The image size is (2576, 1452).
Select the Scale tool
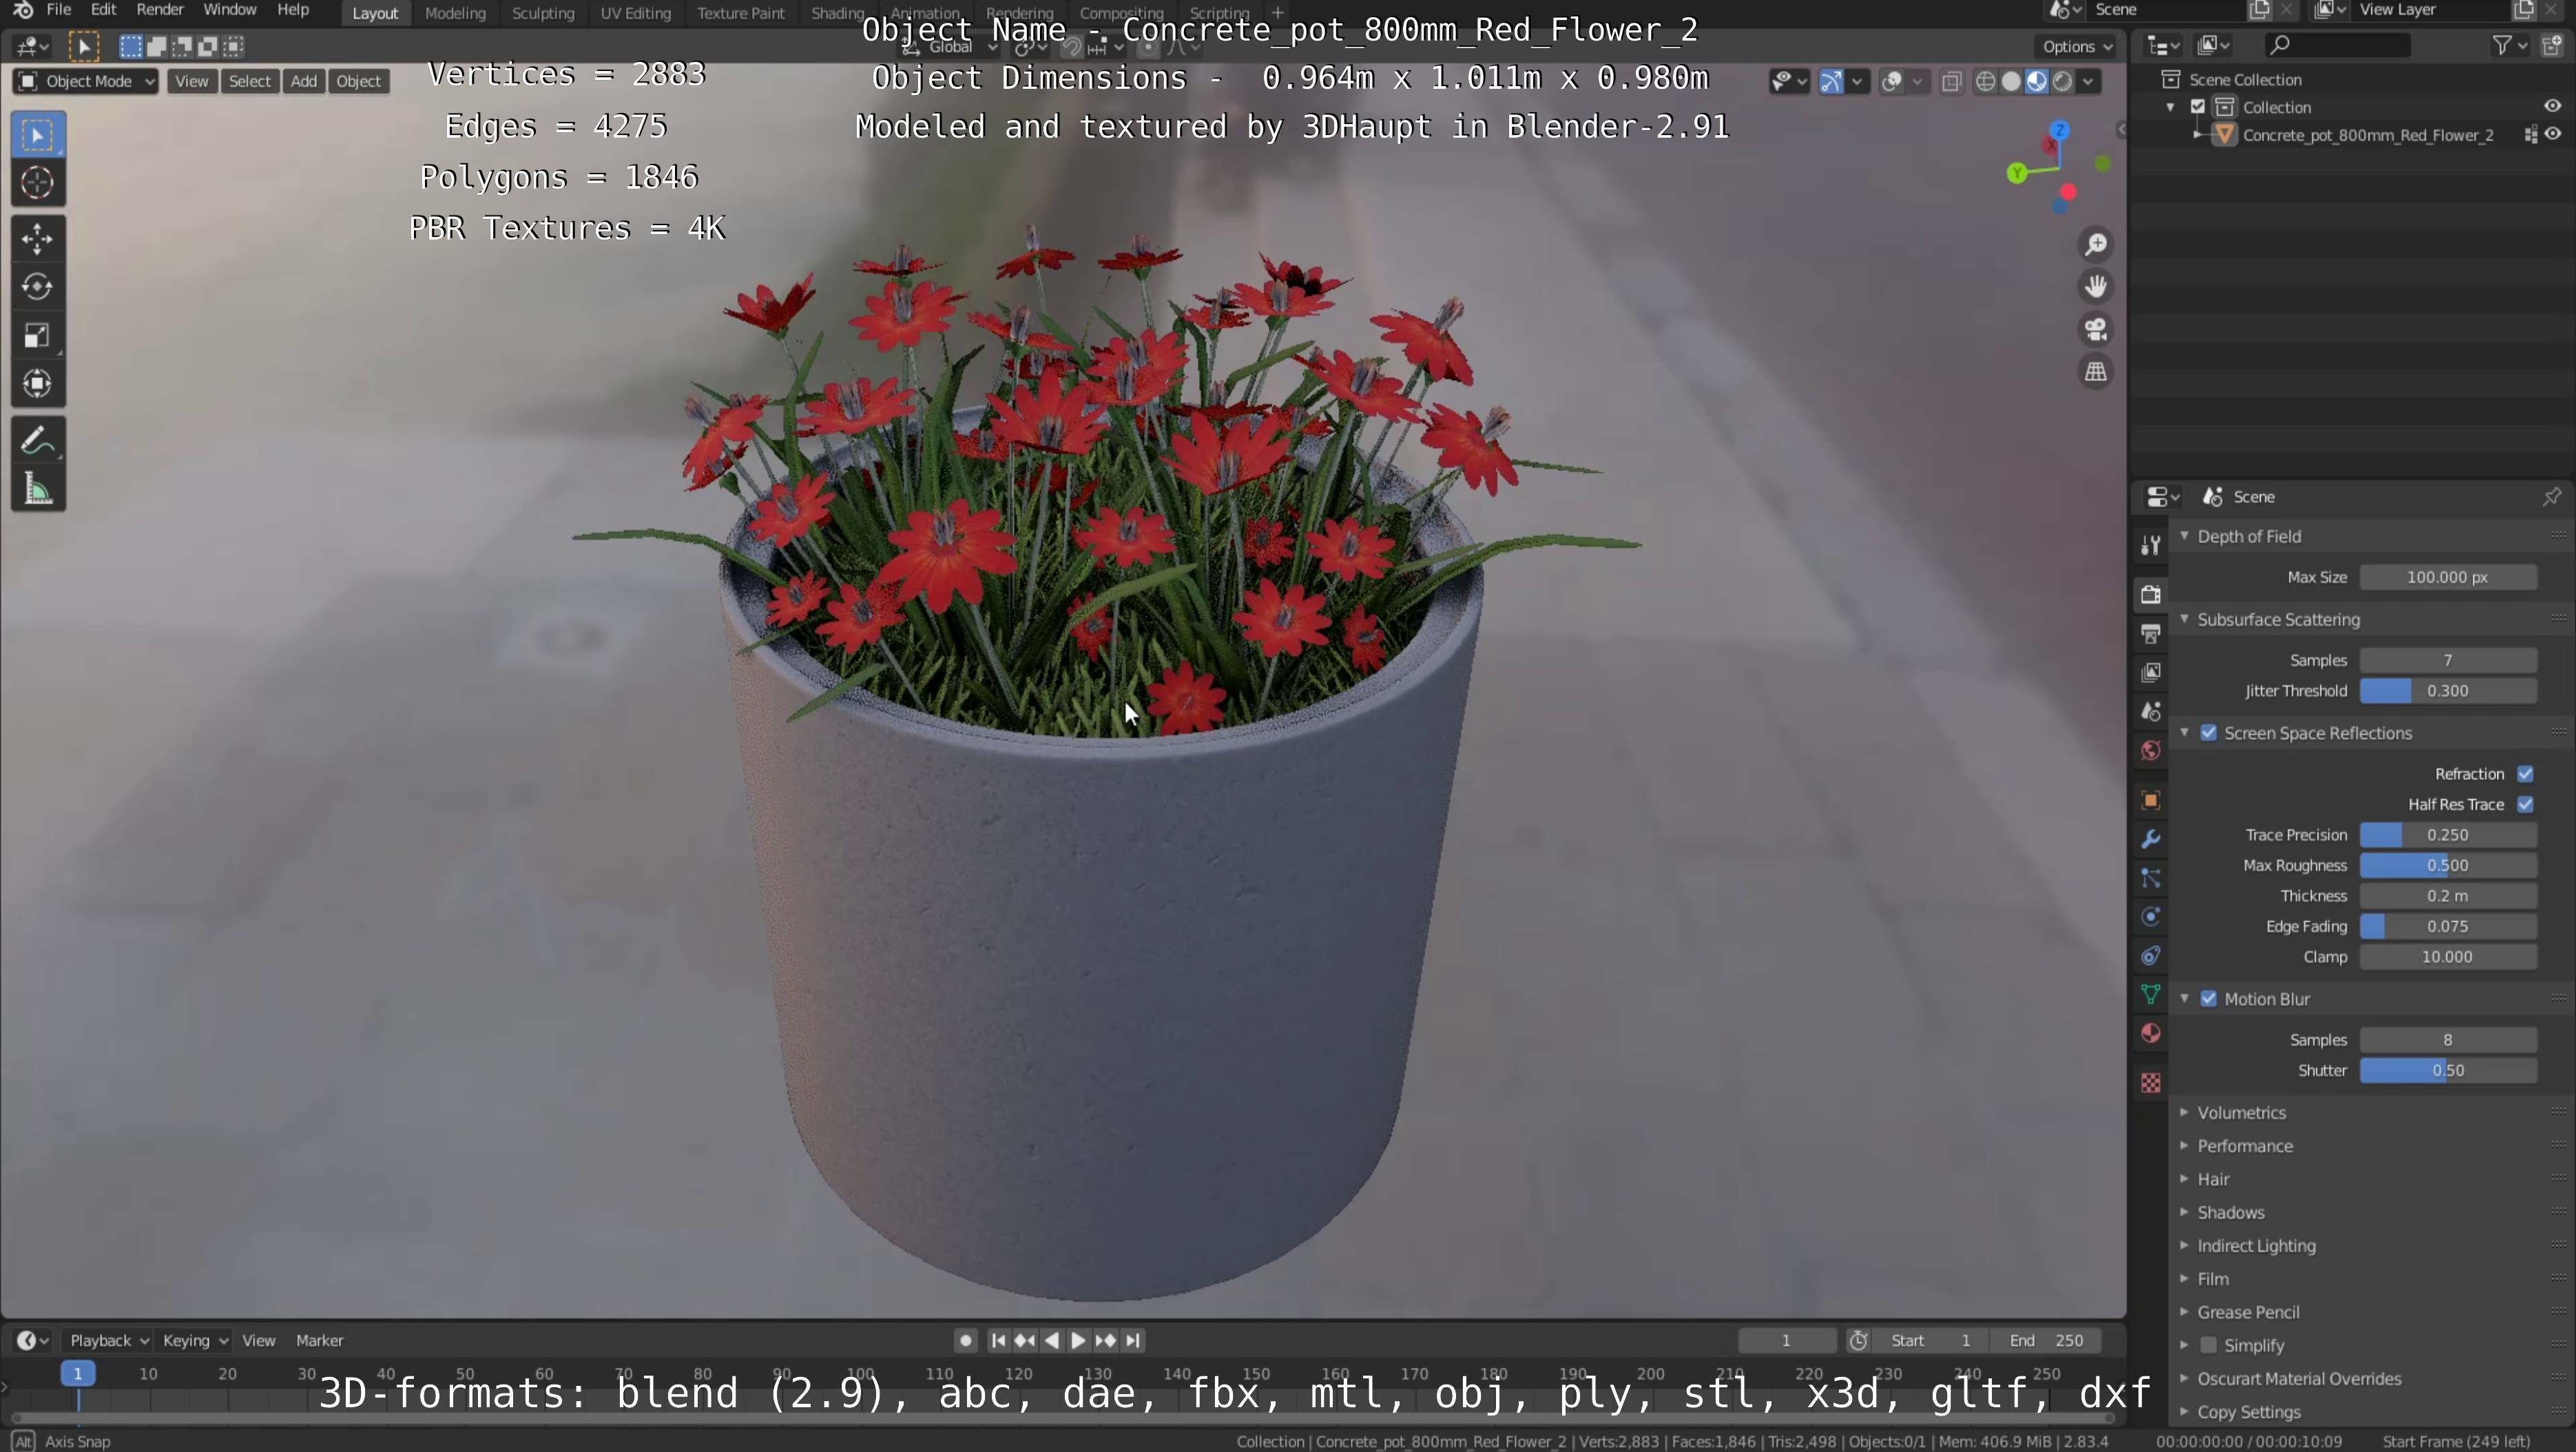click(38, 335)
